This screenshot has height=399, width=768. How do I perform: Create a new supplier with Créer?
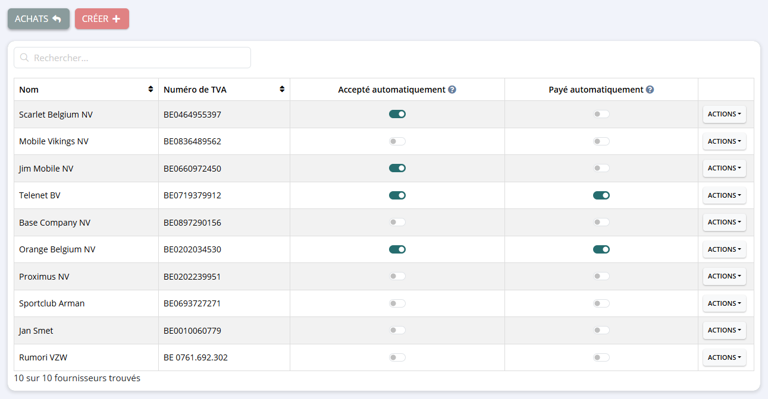102,19
